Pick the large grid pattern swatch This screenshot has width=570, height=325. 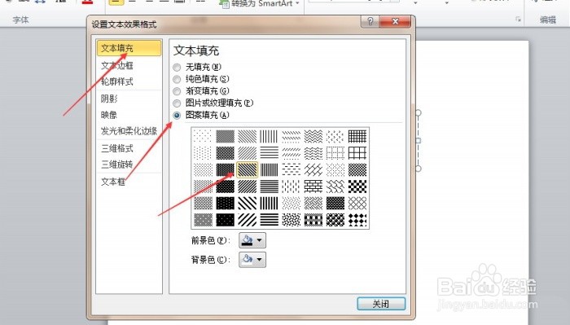[357, 153]
